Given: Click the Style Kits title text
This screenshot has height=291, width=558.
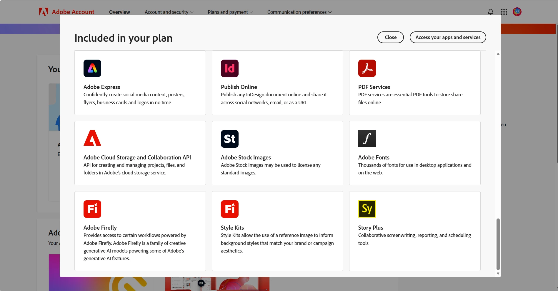Looking at the screenshot, I should pyautogui.click(x=232, y=228).
